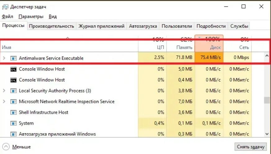Screen dimensions: 271x154
Task: Click the Shell Infrastructure Host icon
Action: 13,113
